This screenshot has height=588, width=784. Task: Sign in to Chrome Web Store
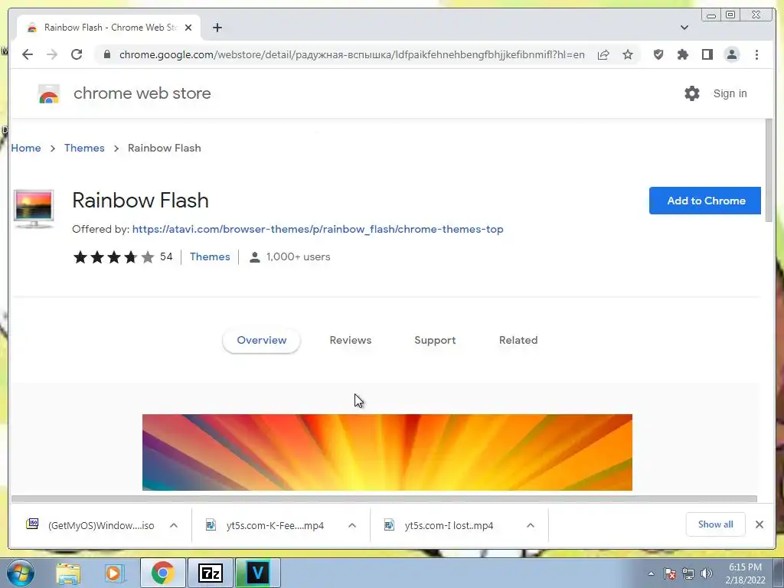click(730, 93)
